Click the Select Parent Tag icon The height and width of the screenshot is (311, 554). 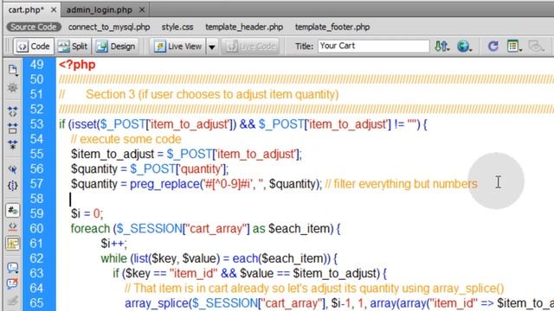(13, 169)
